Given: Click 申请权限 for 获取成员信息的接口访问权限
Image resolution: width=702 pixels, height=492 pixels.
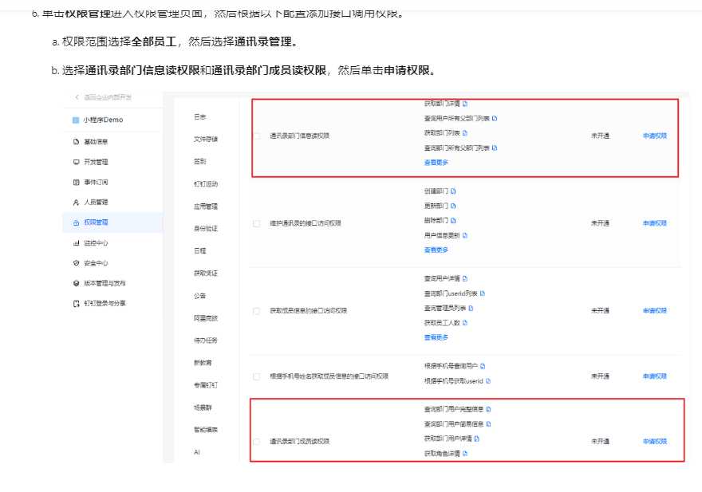Looking at the screenshot, I should point(655,311).
